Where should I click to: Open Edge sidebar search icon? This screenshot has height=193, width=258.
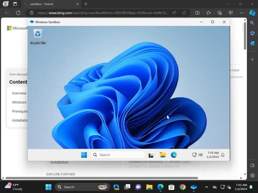pyautogui.click(x=252, y=23)
